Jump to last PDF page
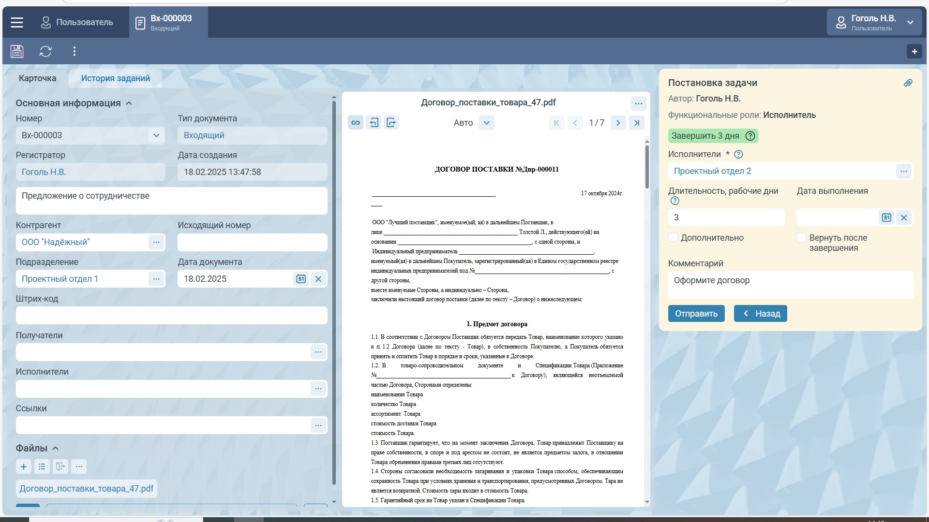929x522 pixels. pyautogui.click(x=637, y=123)
